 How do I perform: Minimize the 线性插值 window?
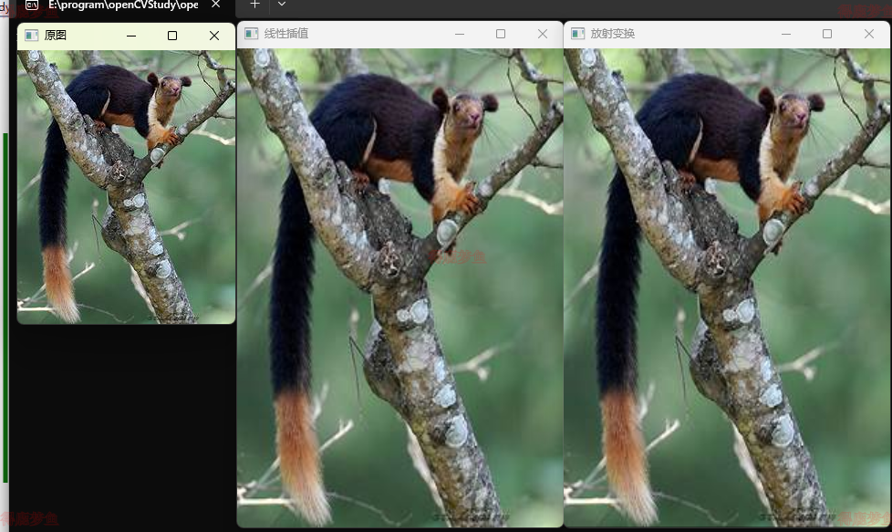(x=459, y=34)
